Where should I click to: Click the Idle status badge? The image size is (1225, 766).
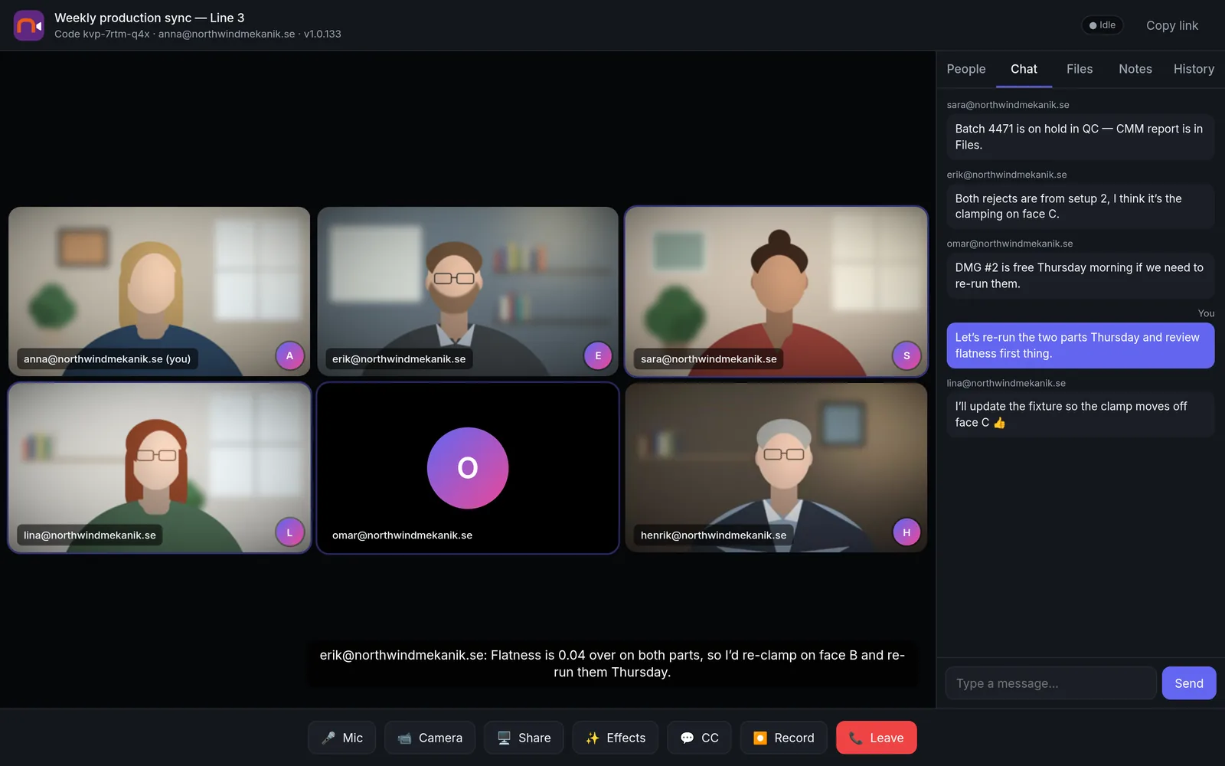1102,25
